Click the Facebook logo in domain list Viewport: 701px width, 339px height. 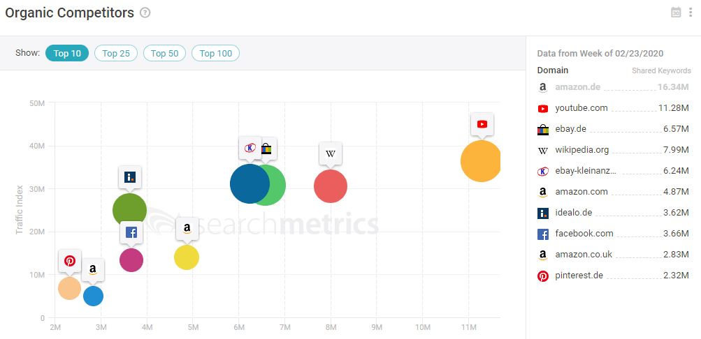[543, 234]
